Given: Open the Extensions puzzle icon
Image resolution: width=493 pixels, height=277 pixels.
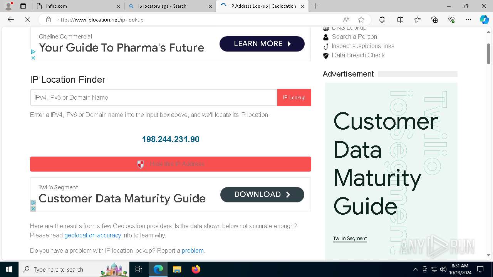Looking at the screenshot, I should click(x=382, y=20).
